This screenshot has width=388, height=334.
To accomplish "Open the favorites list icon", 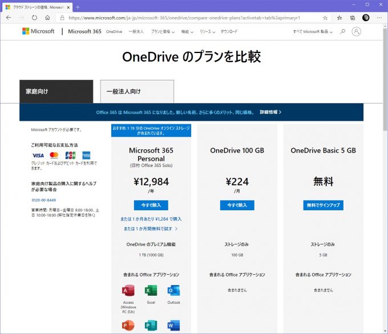I will point(339,18).
